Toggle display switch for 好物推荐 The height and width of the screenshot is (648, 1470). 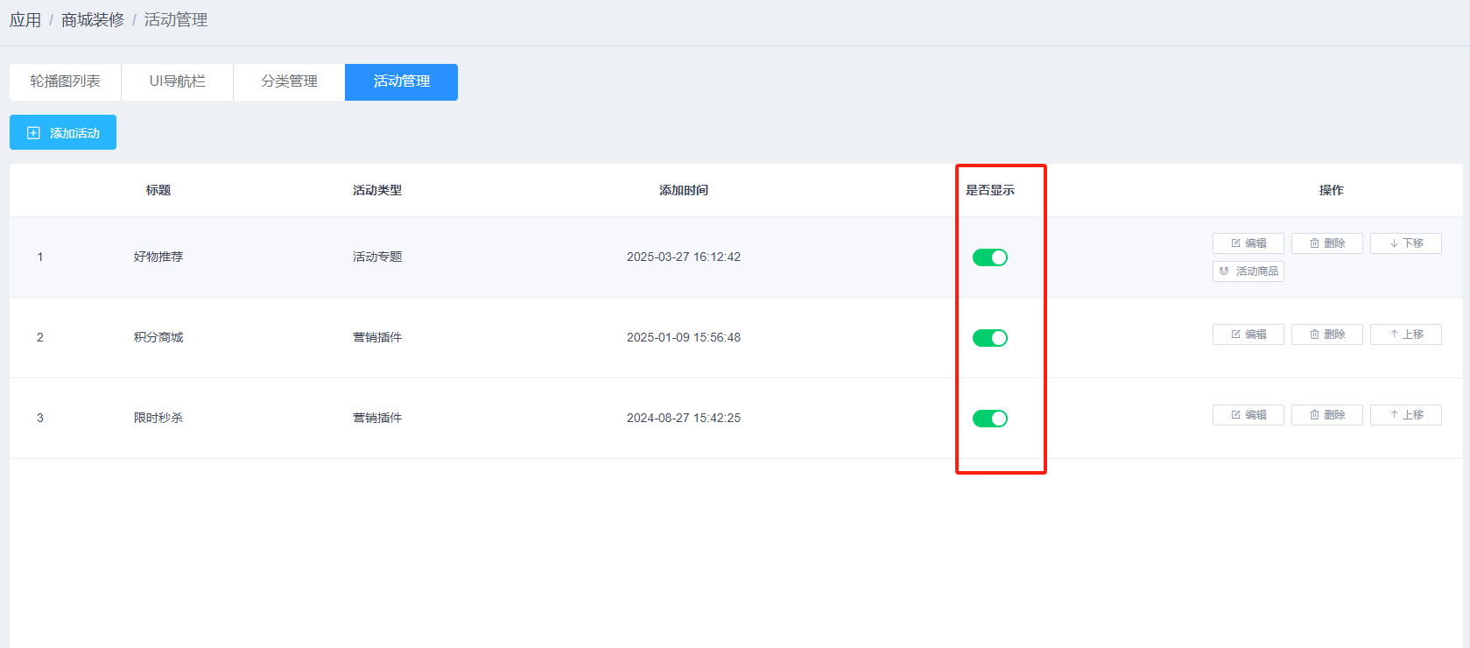(x=989, y=257)
